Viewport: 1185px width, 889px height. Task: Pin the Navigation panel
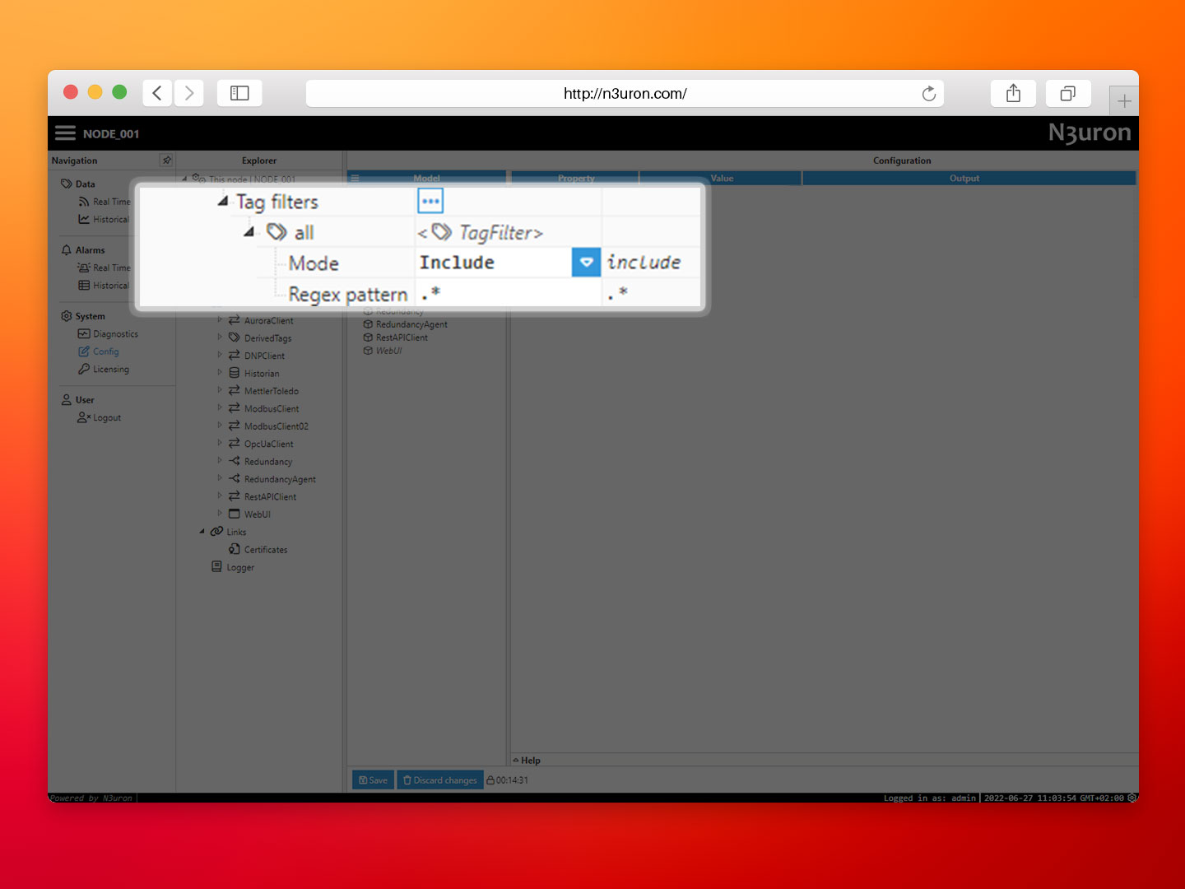pyautogui.click(x=166, y=161)
